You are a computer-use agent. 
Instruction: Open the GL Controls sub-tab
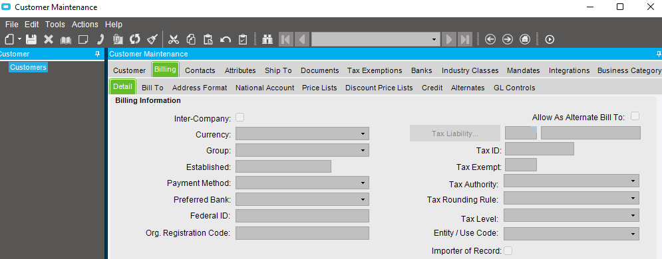click(514, 88)
